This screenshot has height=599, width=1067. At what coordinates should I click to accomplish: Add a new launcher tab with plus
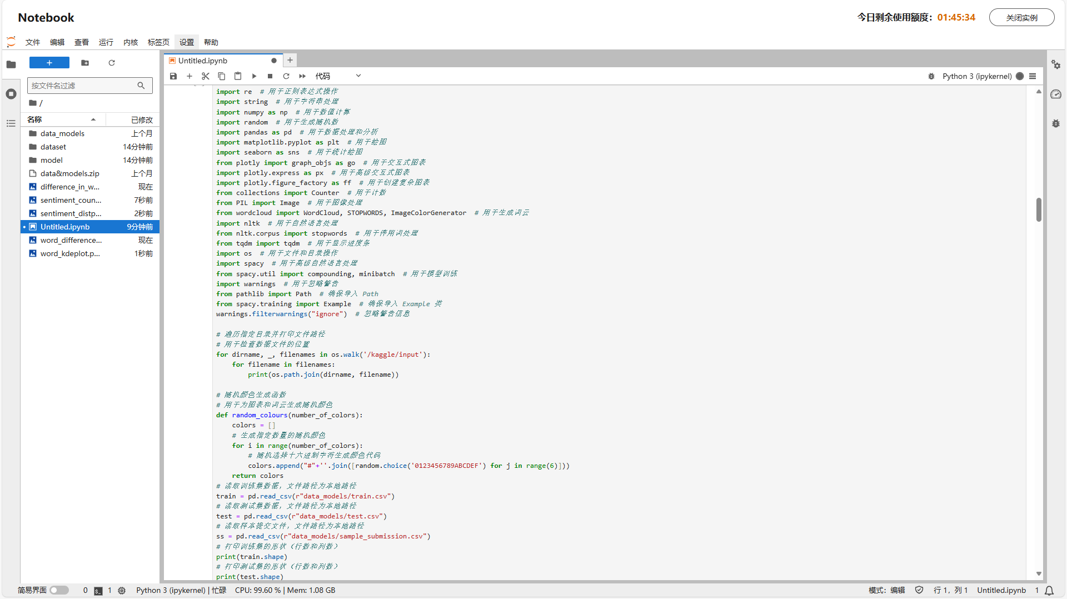tap(290, 60)
